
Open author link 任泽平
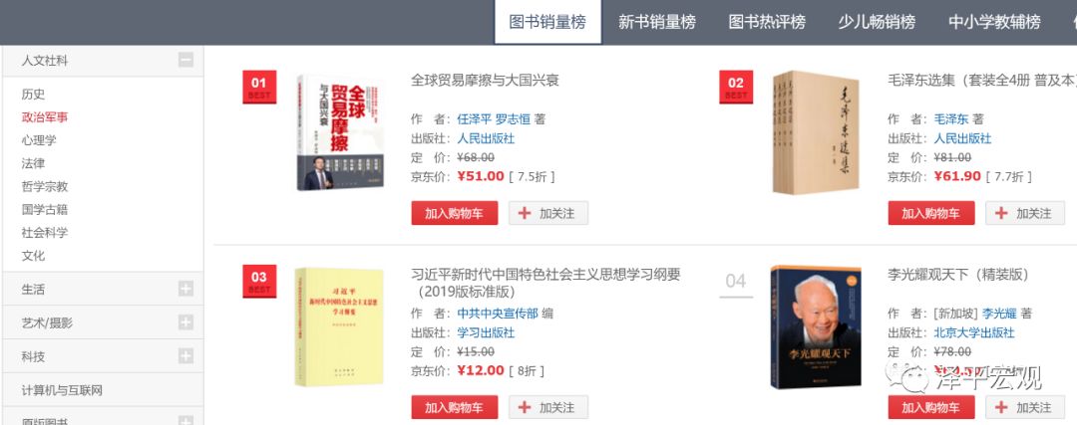click(474, 119)
